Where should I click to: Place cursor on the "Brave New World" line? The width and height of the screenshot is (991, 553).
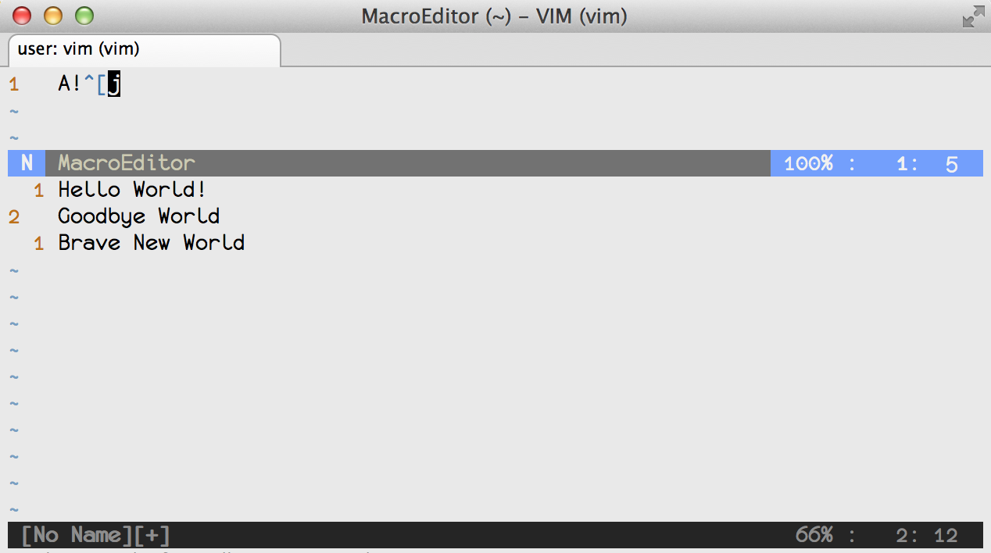click(151, 243)
